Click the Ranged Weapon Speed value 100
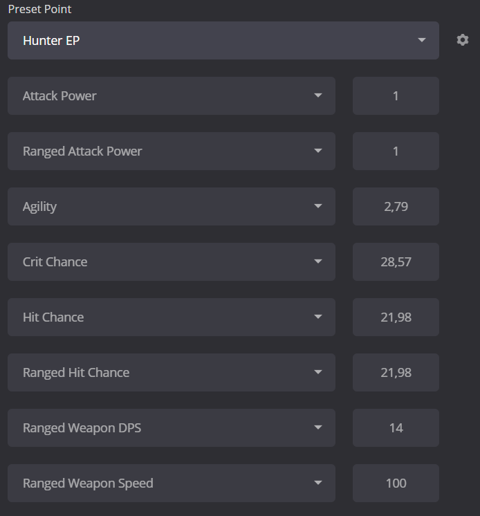This screenshot has height=516, width=480. click(396, 483)
